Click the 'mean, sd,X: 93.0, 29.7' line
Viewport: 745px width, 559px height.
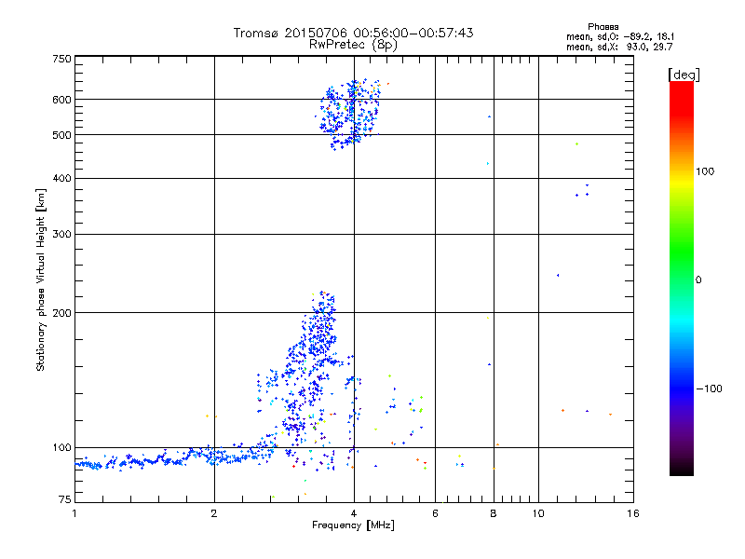point(619,47)
